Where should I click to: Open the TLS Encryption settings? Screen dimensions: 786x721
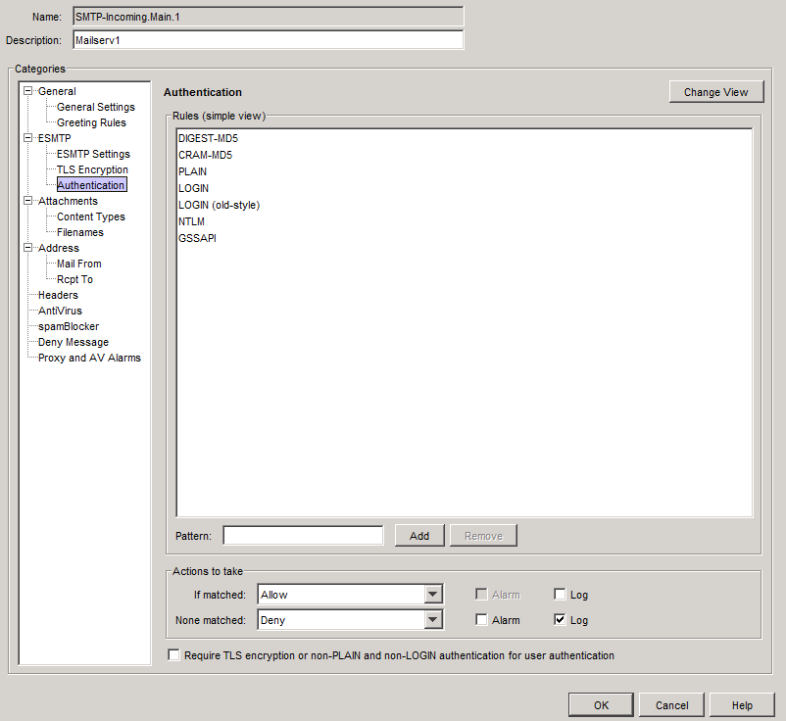91,169
